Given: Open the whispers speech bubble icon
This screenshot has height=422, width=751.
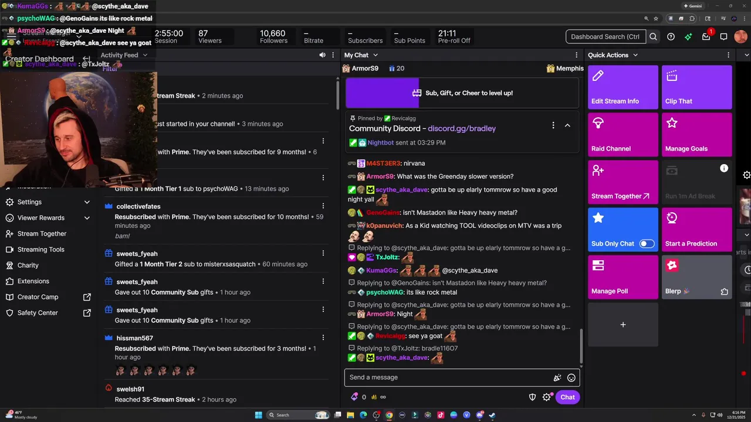Looking at the screenshot, I should pyautogui.click(x=724, y=36).
